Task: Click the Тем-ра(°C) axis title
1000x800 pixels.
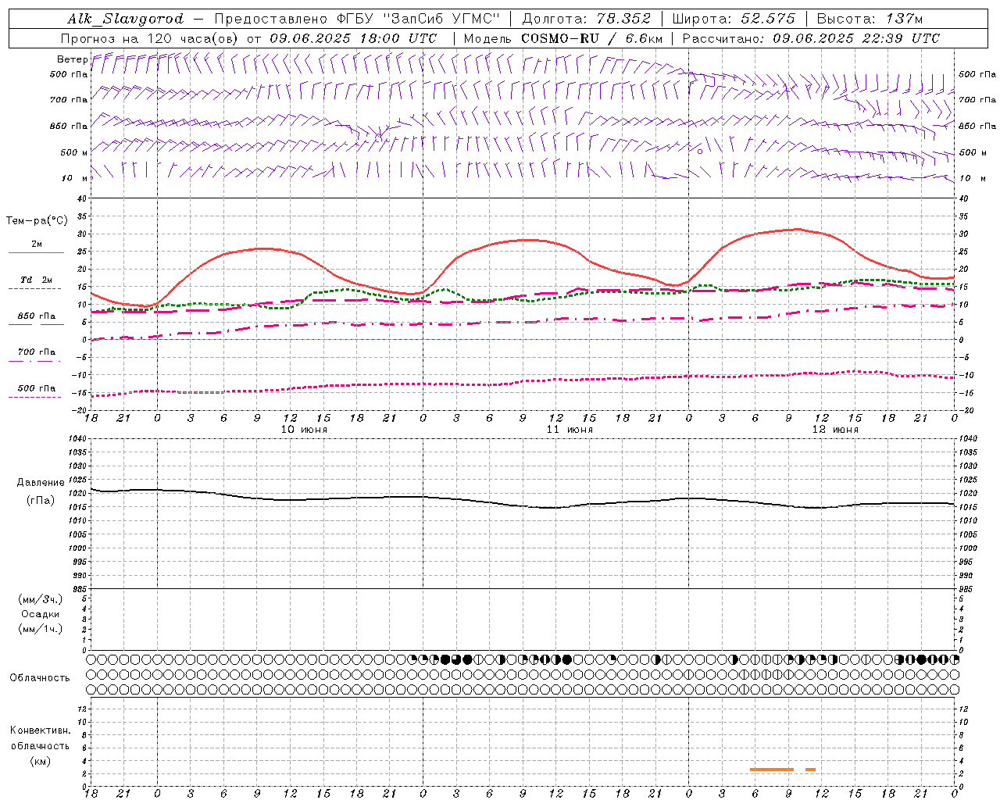Action: pos(36,221)
